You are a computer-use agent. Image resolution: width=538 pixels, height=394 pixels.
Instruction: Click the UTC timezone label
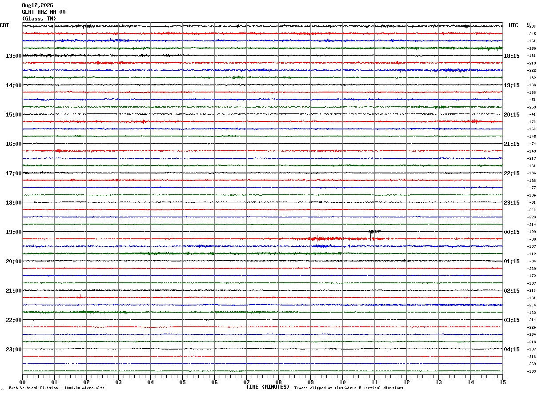point(514,25)
